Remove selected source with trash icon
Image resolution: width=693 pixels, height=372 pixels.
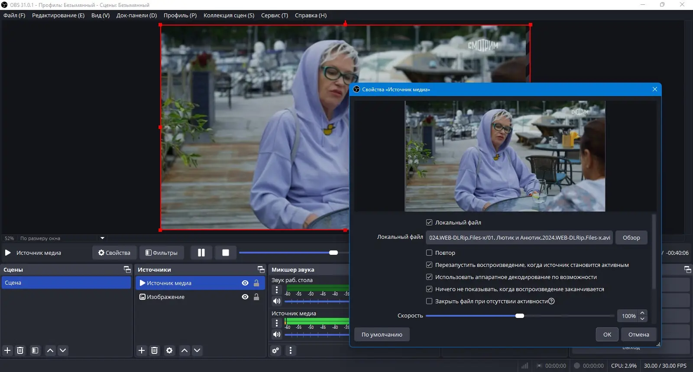click(x=154, y=350)
